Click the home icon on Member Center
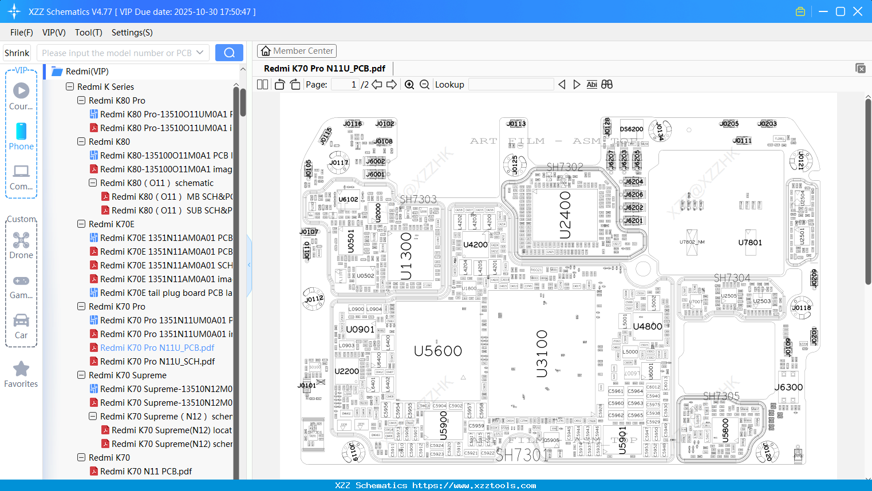872x491 pixels. pos(266,51)
